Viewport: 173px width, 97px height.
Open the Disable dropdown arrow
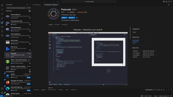tap(66, 18)
